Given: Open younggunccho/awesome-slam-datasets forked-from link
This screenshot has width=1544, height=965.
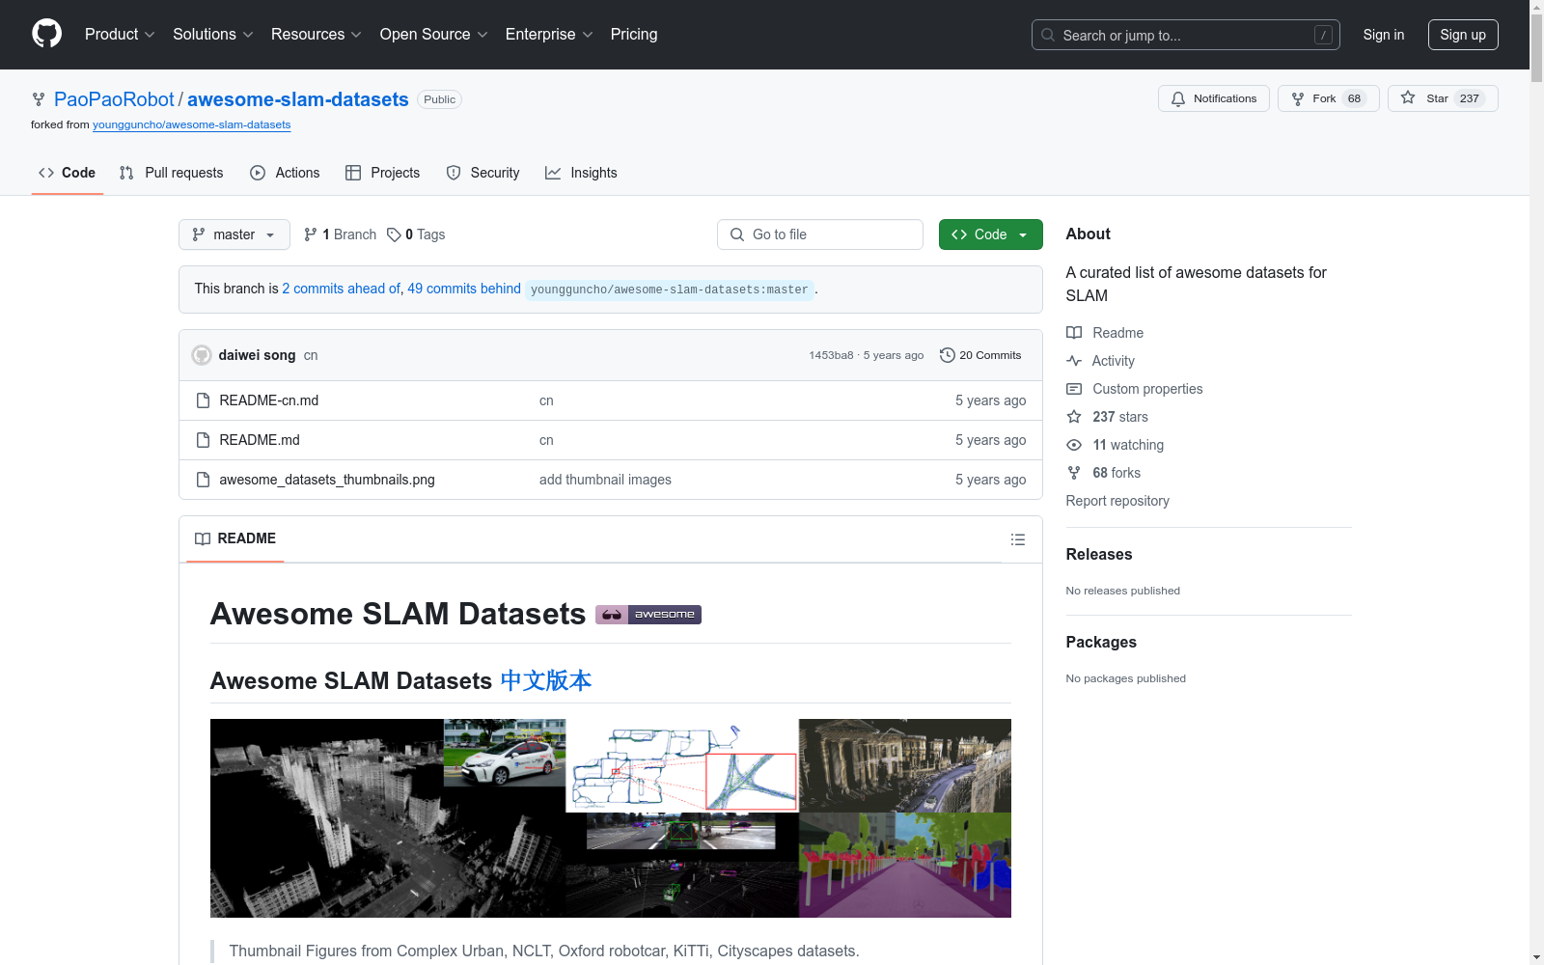Looking at the screenshot, I should pos(191,124).
